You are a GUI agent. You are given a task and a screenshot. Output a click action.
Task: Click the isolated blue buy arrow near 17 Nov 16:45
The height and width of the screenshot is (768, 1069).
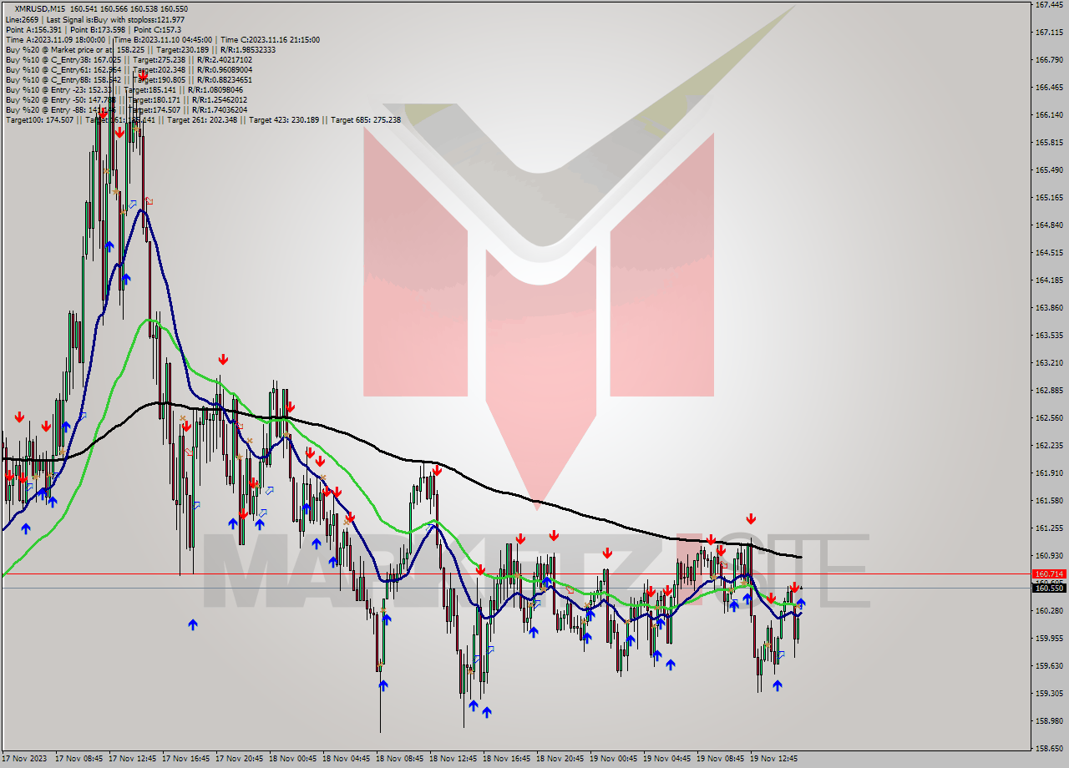point(193,624)
